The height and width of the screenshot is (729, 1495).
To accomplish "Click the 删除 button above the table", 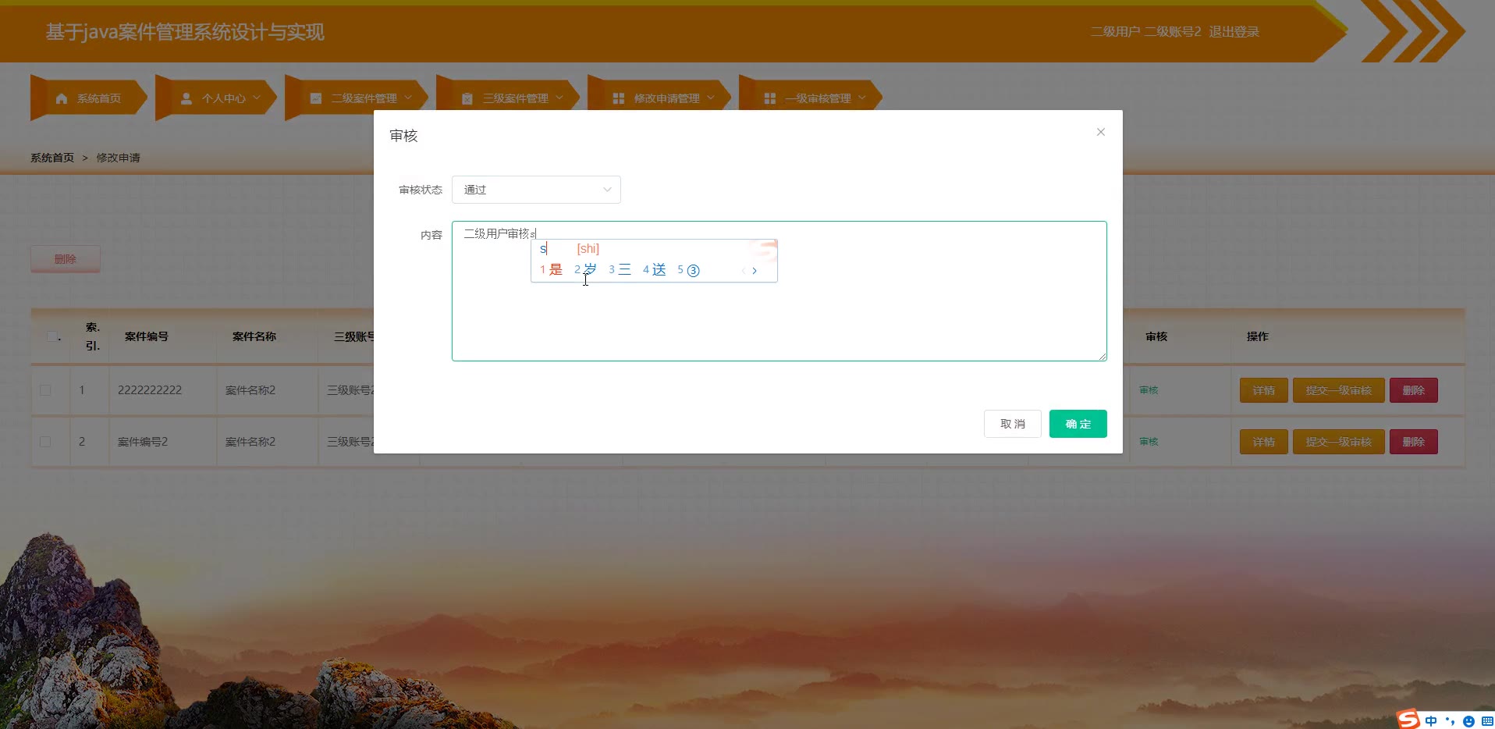I will coord(66,259).
